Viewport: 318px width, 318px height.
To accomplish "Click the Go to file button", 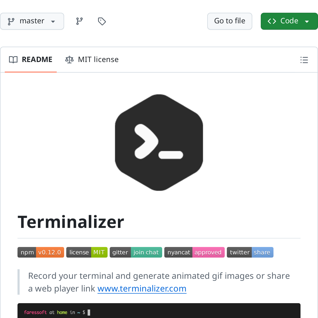I will pos(230,21).
